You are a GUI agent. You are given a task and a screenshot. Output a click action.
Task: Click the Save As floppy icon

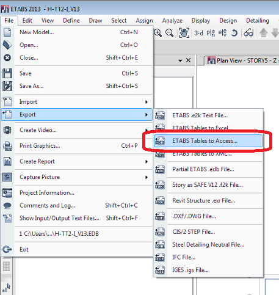(7, 86)
